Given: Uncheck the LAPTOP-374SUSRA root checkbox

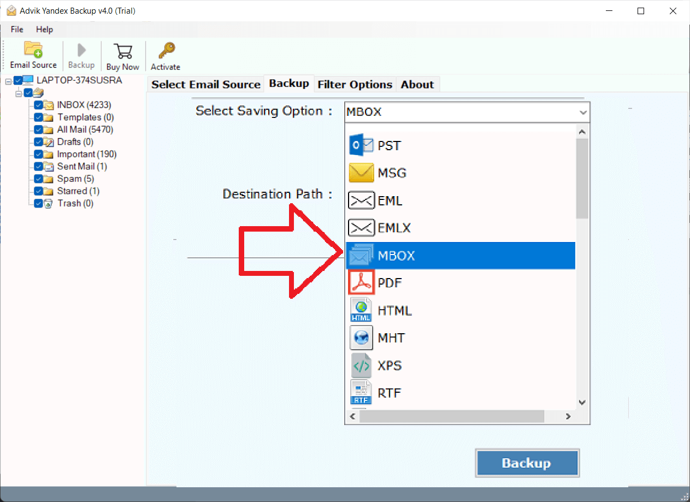Looking at the screenshot, I should pos(18,80).
